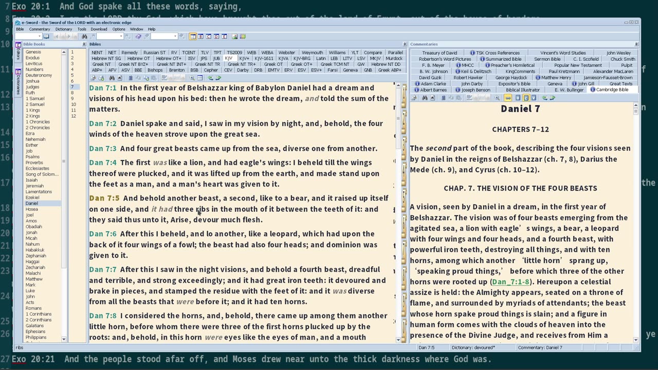The image size is (658, 370).
Task: Toggle the pin on Commentaries panel
Action: point(636,44)
